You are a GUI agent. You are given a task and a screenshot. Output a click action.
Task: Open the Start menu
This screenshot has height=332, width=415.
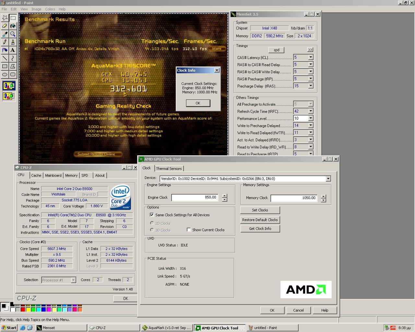click(x=9, y=328)
